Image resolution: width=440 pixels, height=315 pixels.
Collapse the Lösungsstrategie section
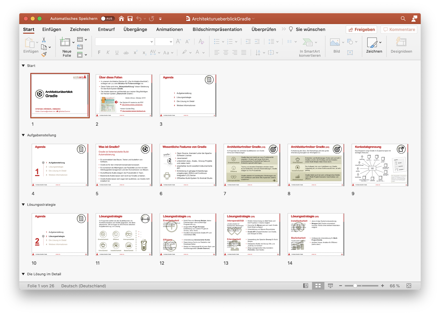(x=23, y=205)
